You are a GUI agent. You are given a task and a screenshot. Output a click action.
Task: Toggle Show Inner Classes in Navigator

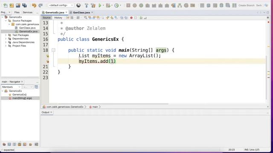(x=25, y=144)
